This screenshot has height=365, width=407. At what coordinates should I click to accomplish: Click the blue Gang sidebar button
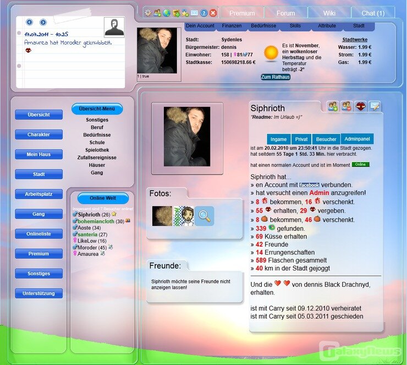38,214
